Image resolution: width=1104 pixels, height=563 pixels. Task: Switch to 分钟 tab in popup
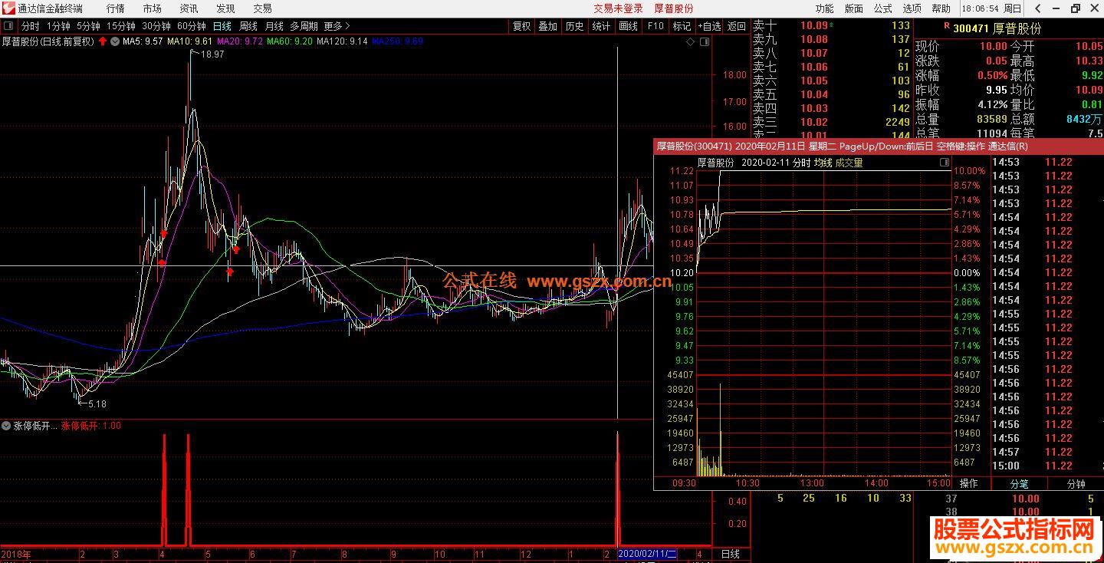[1076, 484]
